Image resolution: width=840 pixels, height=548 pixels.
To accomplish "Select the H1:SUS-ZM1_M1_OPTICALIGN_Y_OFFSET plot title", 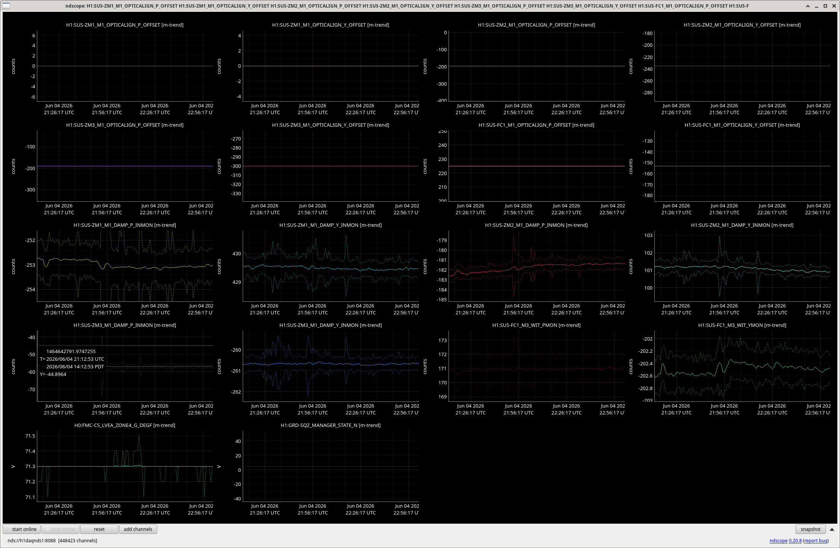I will coord(331,25).
